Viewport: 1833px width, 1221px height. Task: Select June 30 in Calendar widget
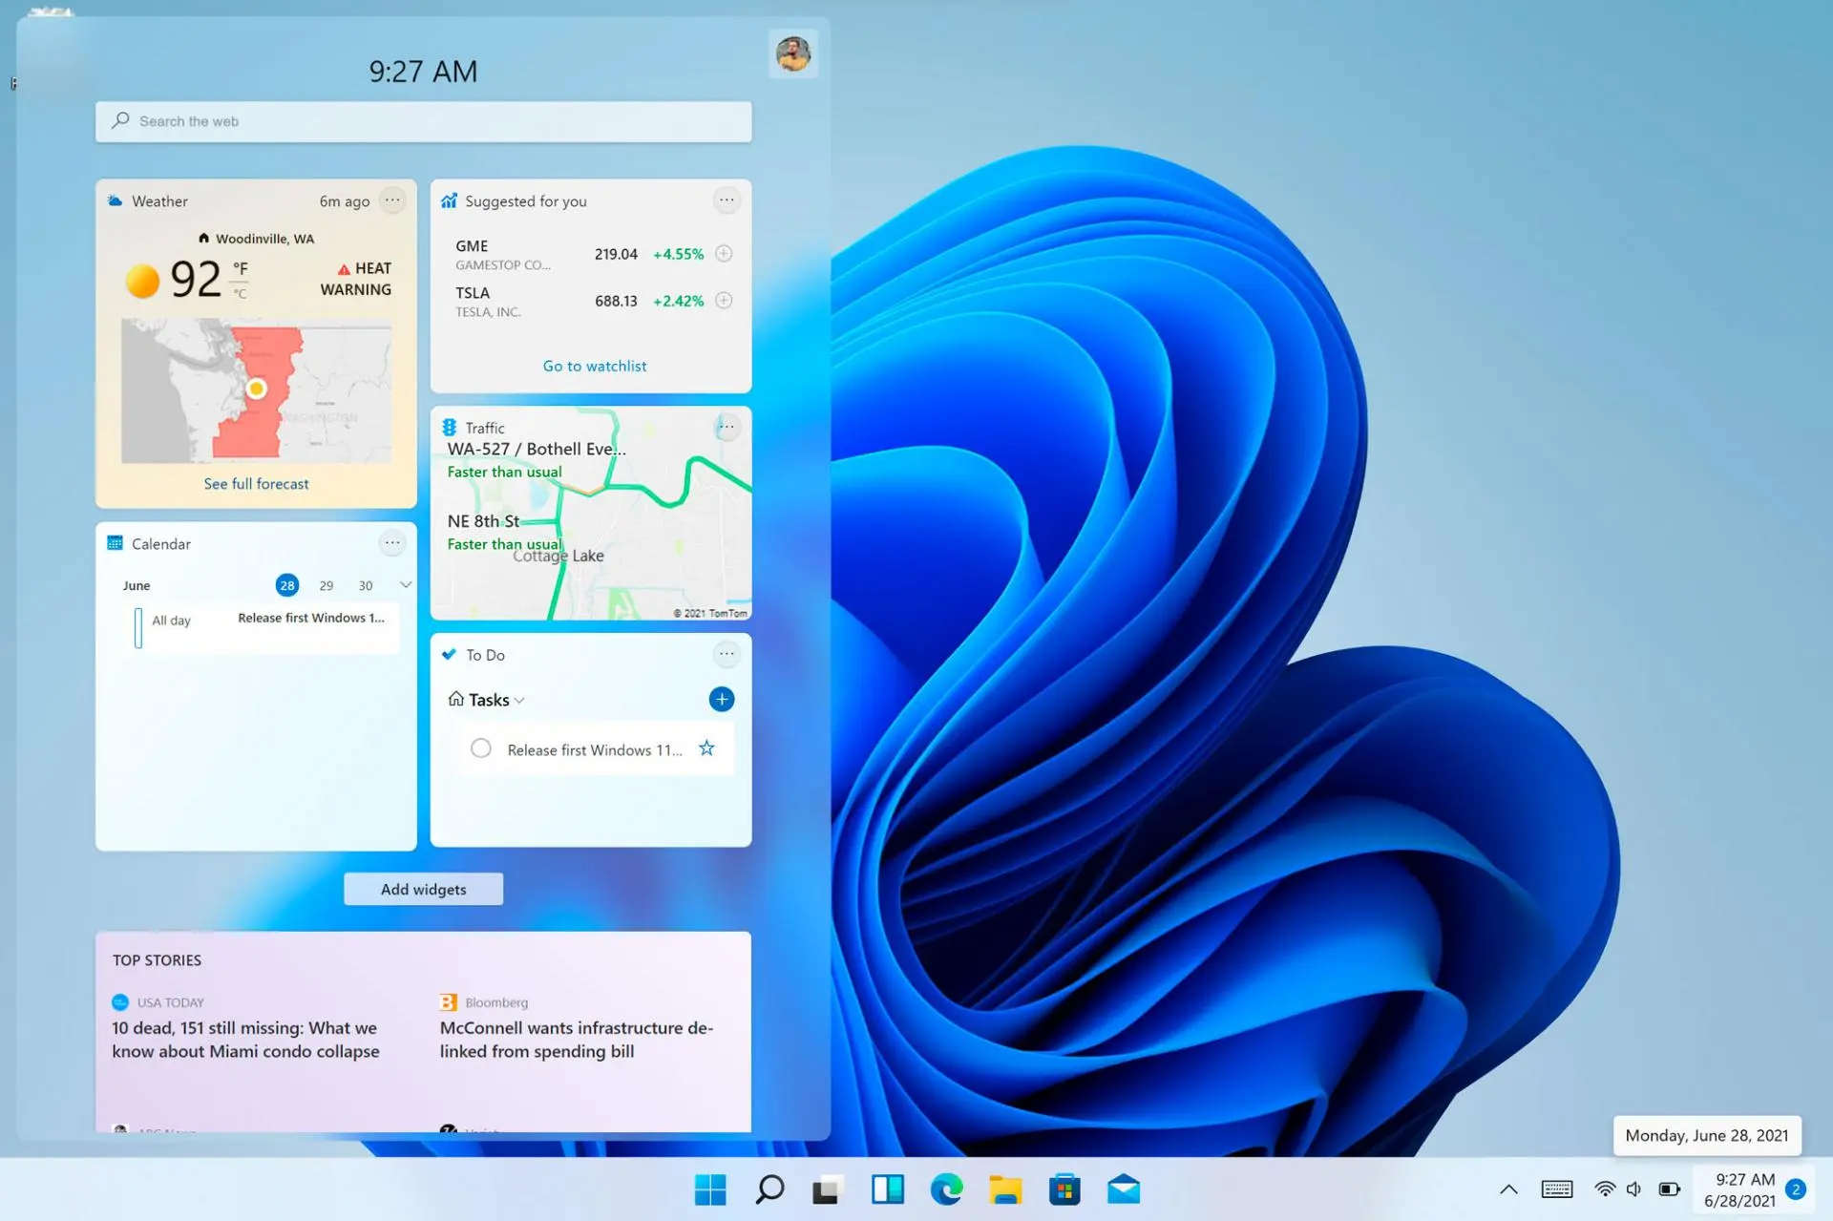[x=366, y=585]
